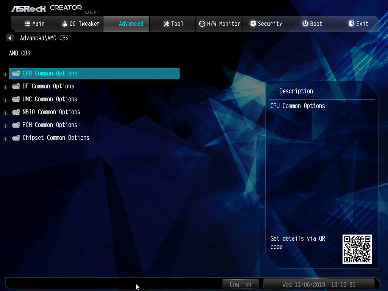Image resolution: width=388 pixels, height=291 pixels.
Task: Click the Chipset Common Options folder icon
Action: 16,138
